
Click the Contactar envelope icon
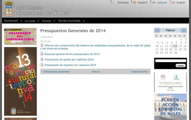114,3
